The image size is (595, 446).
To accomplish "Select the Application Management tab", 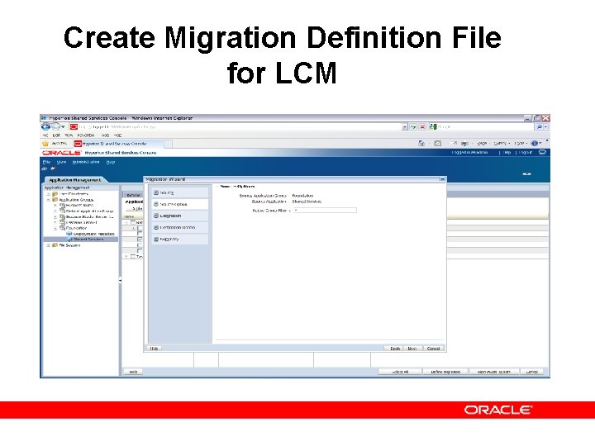I will click(x=75, y=180).
